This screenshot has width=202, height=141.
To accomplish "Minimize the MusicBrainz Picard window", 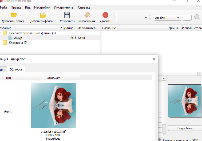I will (x=174, y=1).
